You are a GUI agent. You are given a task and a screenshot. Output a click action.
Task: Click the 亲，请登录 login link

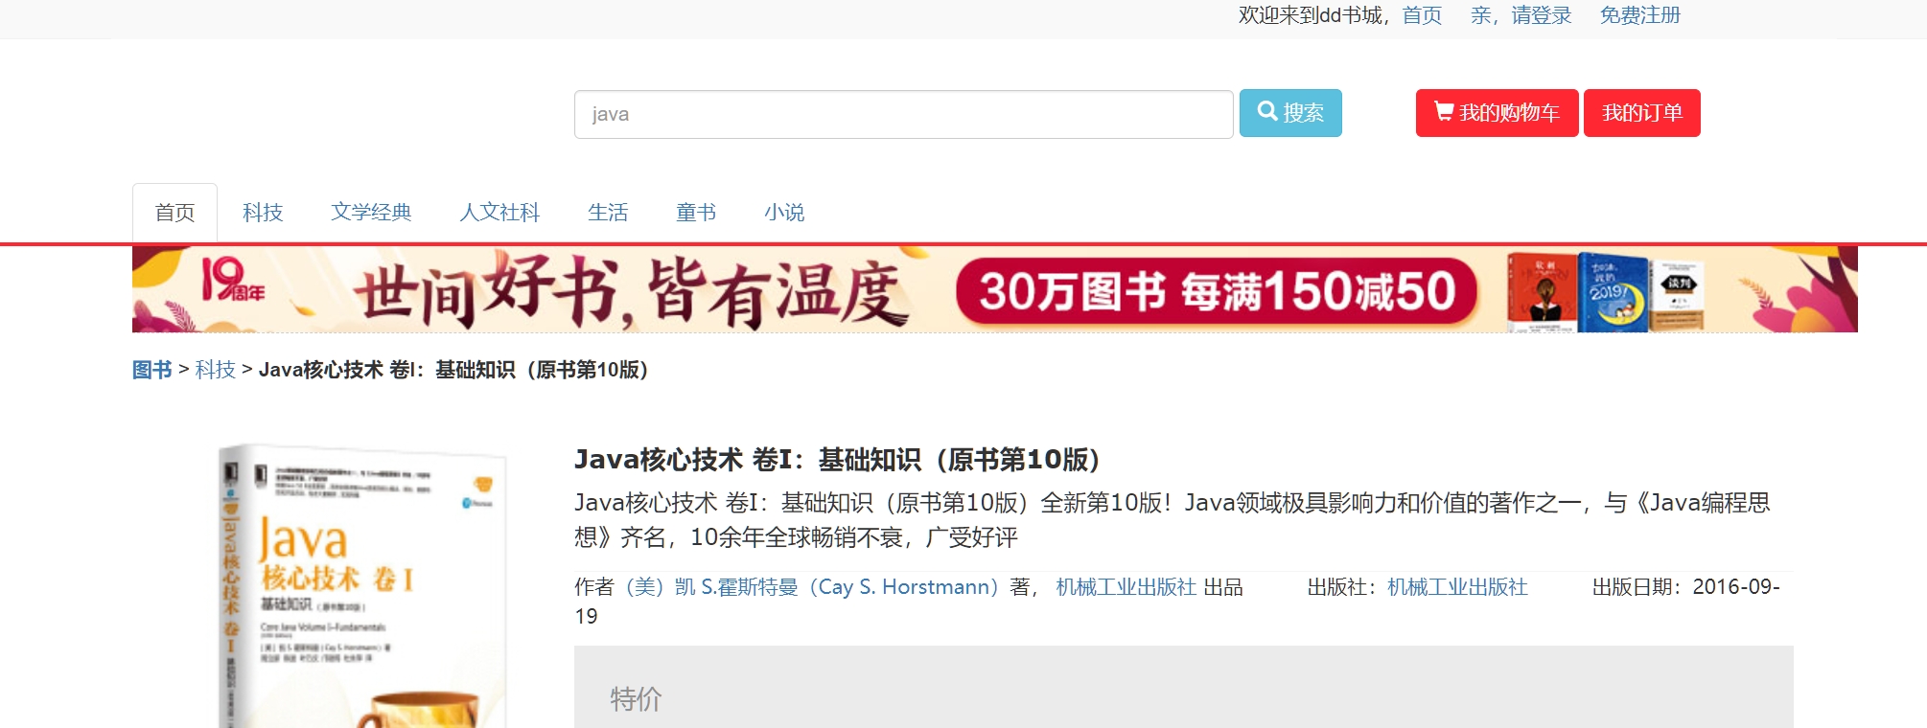(x=1521, y=15)
